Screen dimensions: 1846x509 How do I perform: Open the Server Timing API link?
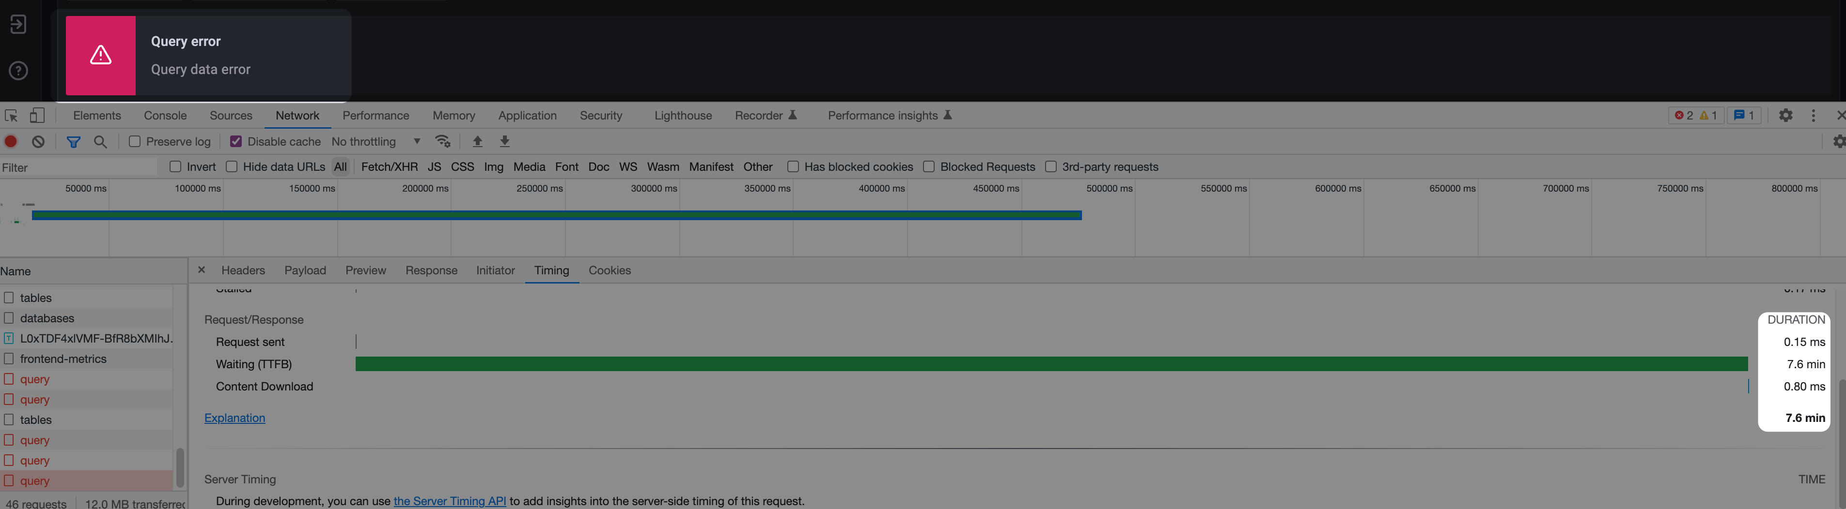[x=450, y=500]
